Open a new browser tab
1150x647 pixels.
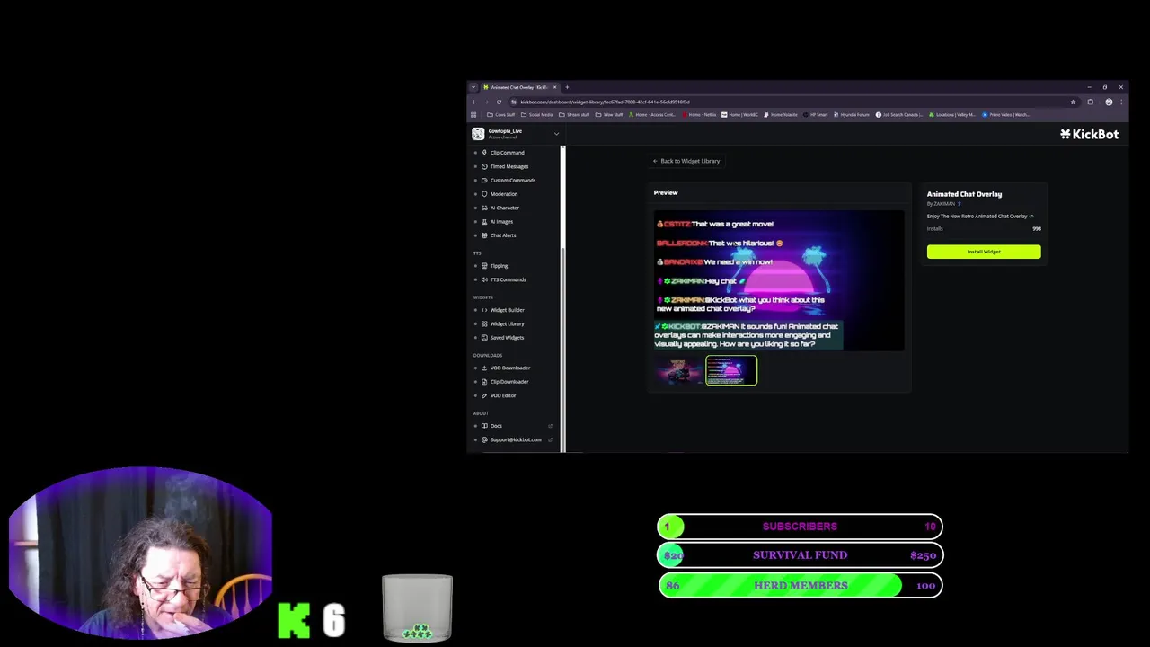pyautogui.click(x=567, y=87)
